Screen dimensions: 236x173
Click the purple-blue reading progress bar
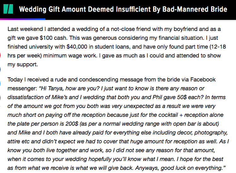(23, 19)
